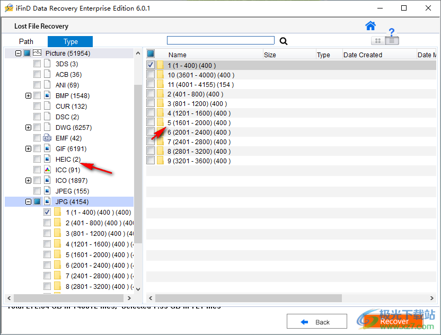
Task: Go to the Home screen icon
Action: 371,25
